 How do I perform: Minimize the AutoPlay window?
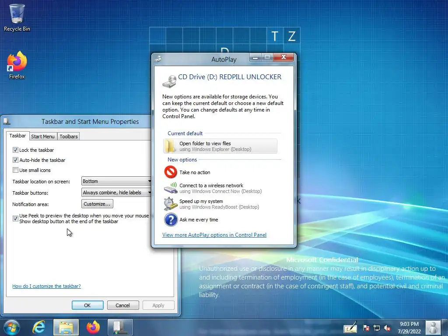[x=255, y=57]
